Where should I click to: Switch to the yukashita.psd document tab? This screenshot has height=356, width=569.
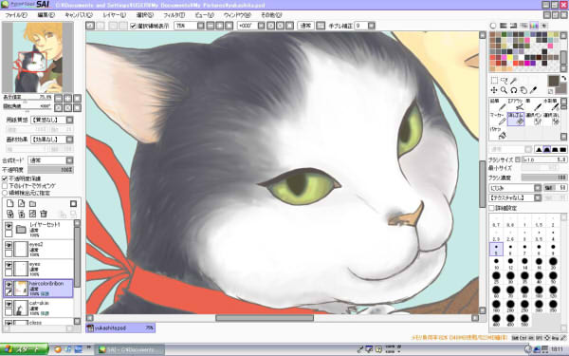pyautogui.click(x=120, y=328)
